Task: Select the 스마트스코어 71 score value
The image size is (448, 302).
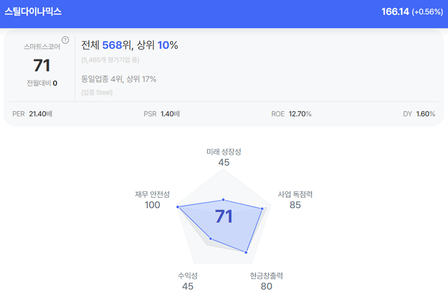Action: click(42, 66)
